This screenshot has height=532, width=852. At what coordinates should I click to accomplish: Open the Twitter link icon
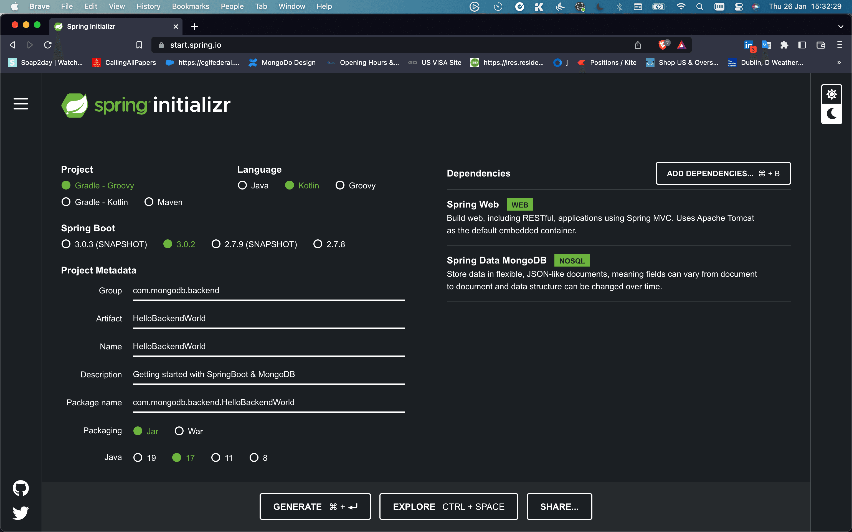pos(21,513)
